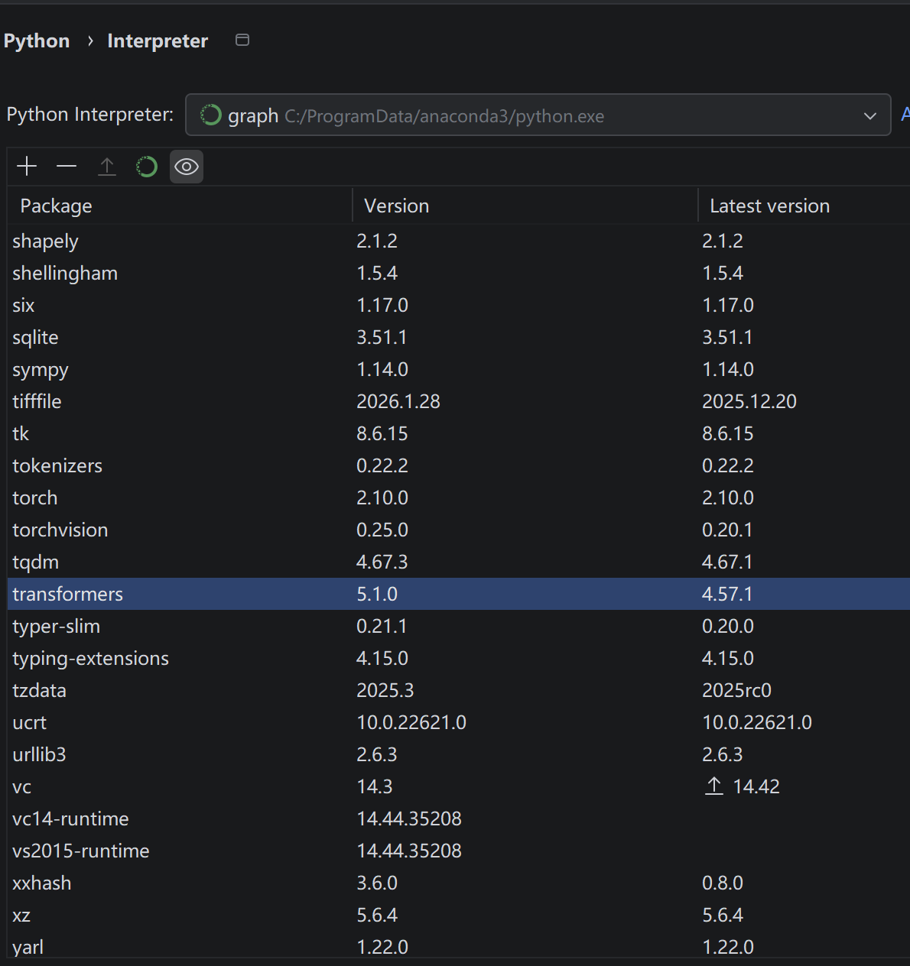Click xxhash latest version 0.8.0

(x=723, y=883)
